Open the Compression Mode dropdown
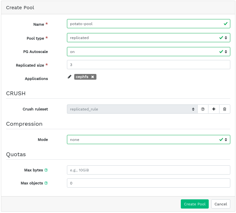 (148, 140)
